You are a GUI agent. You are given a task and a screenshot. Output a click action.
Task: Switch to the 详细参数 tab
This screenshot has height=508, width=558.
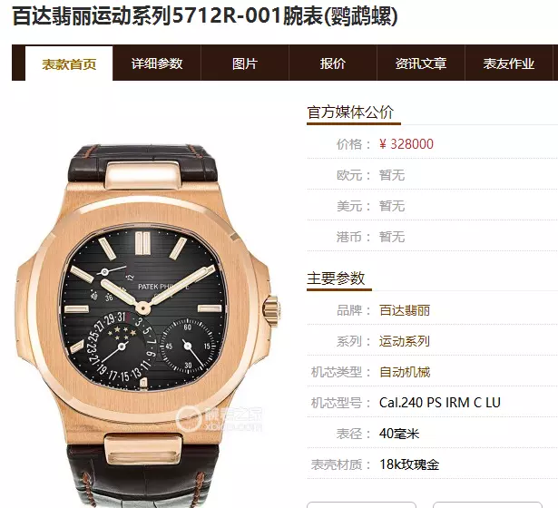point(157,63)
